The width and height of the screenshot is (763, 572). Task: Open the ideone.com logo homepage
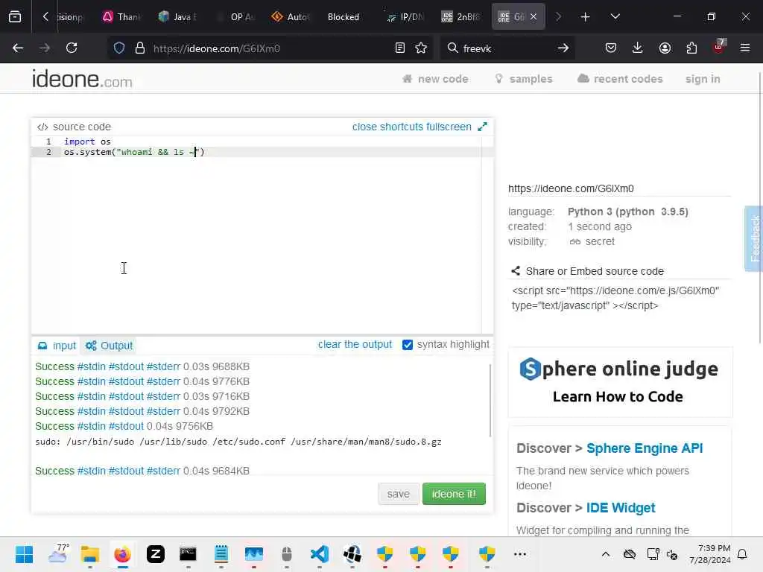(82, 79)
